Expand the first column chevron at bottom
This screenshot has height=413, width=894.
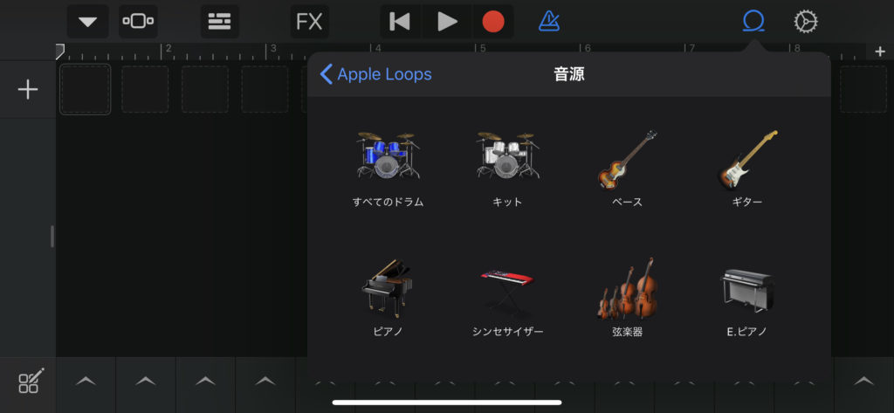[86, 381]
